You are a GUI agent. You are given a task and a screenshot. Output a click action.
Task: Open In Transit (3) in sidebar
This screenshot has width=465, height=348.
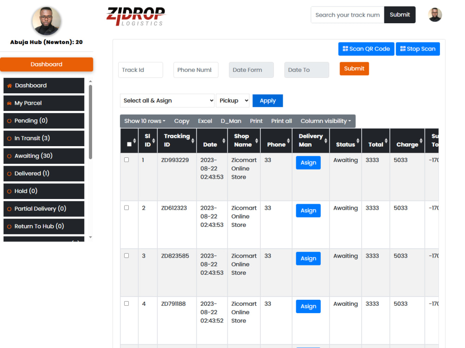(44, 138)
